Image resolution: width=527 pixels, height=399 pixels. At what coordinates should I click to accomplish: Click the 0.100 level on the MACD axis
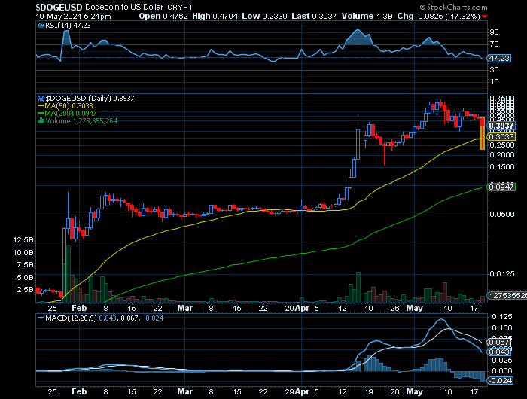coord(502,328)
